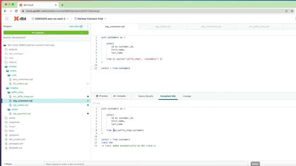The width and height of the screenshot is (296, 166).
Task: Switch to stg_customer.sql editor tab
Action: pos(115,27)
